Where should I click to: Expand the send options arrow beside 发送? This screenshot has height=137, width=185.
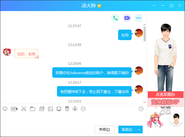tap(139, 130)
